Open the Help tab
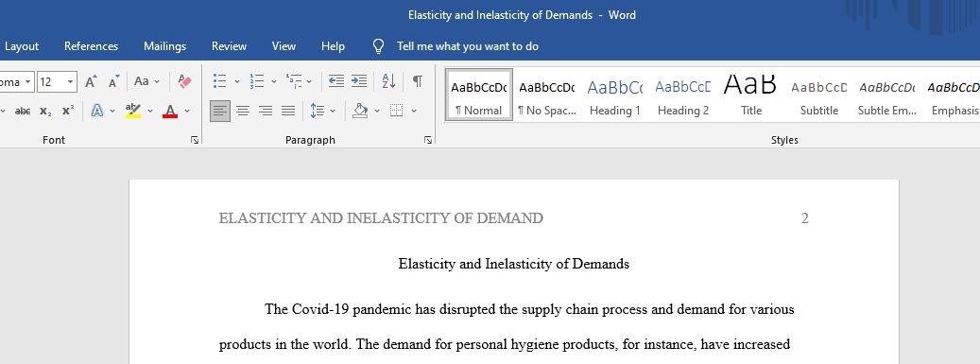 click(333, 46)
